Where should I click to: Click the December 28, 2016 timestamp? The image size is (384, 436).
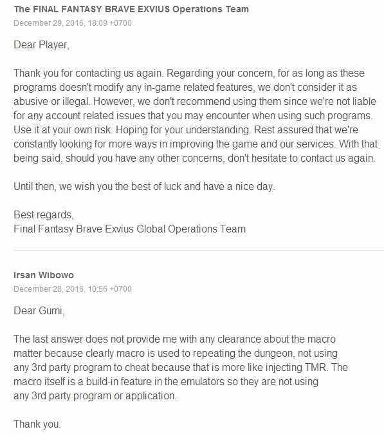(x=73, y=289)
